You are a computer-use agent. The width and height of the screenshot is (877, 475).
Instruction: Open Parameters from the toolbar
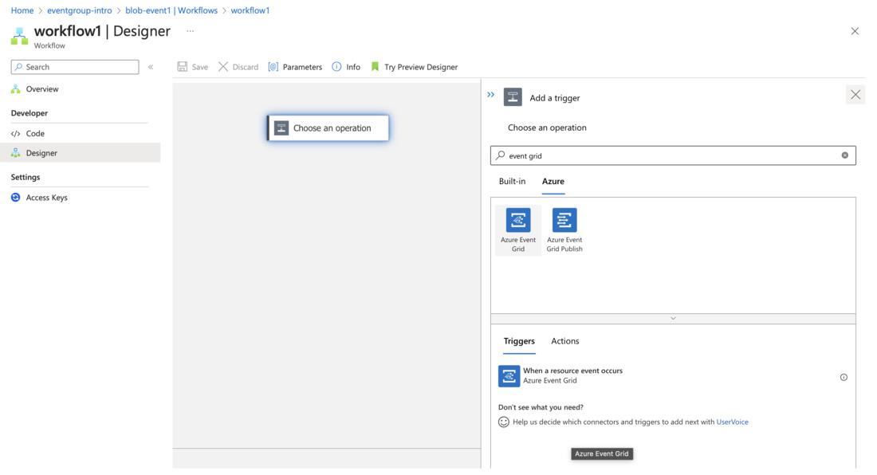(295, 67)
